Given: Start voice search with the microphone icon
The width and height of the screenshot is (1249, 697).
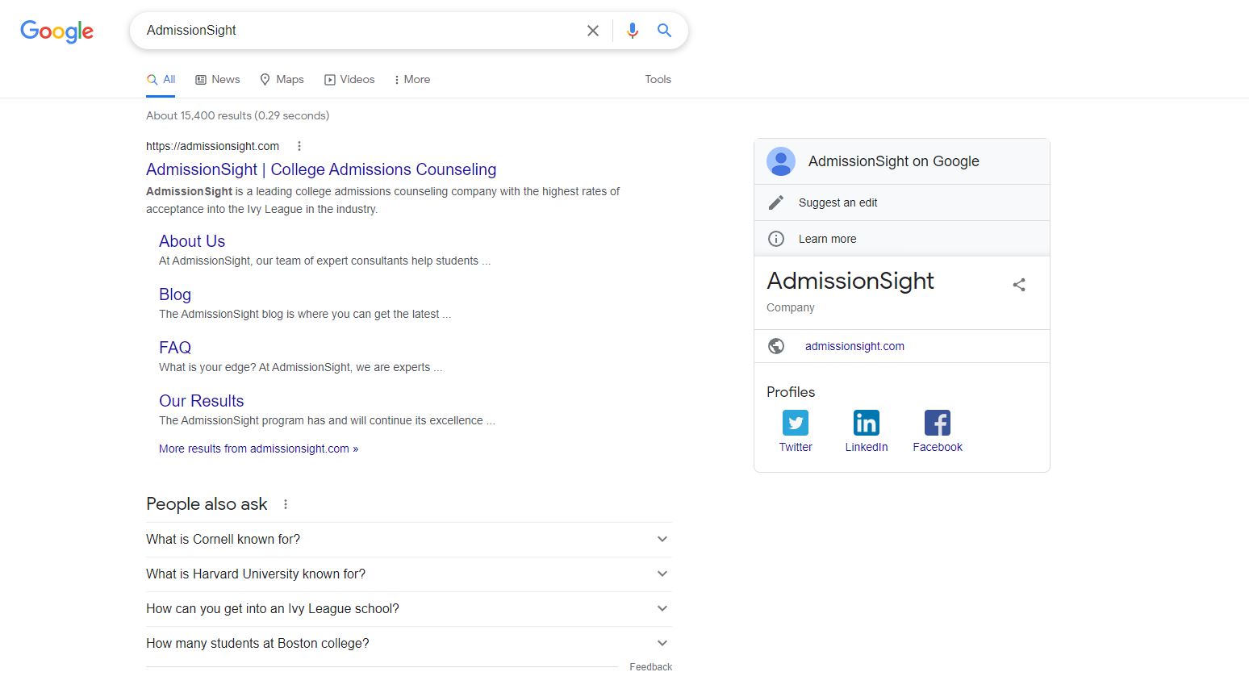Looking at the screenshot, I should click(x=633, y=31).
